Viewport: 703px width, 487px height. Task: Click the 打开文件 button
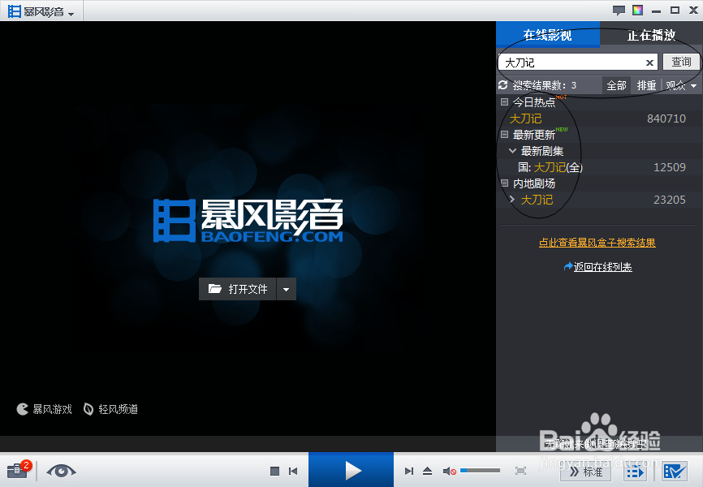click(x=238, y=289)
